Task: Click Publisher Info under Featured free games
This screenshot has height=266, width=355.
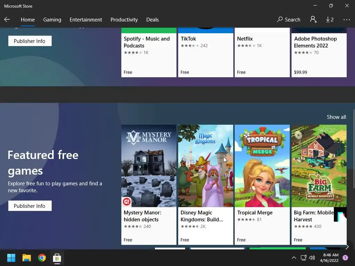Action: (x=30, y=206)
